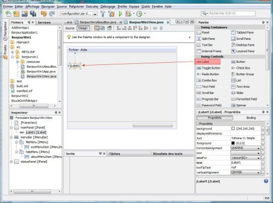Screen dimensions: 273x203
Task: Choose the Check Box palette control
Action: (x=241, y=68)
